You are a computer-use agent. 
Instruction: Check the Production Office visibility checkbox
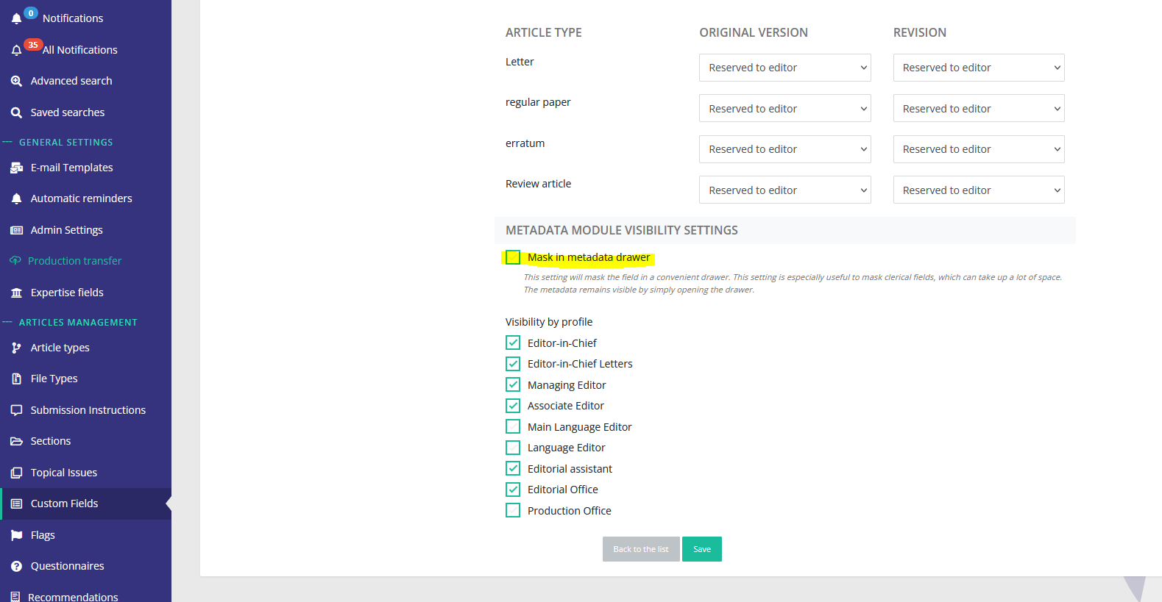(x=513, y=510)
